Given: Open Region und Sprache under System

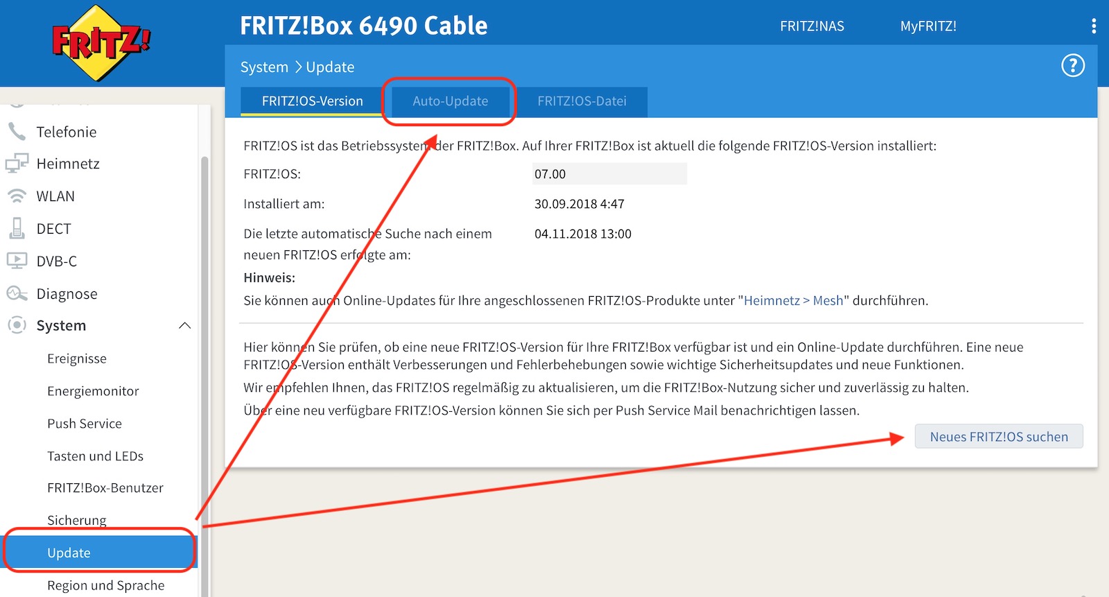Looking at the screenshot, I should [106, 585].
